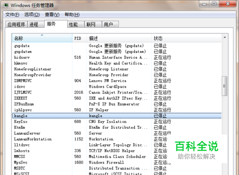Open the 选项(O) menu
Viewport: 239px width, 175px height.
[32, 15]
